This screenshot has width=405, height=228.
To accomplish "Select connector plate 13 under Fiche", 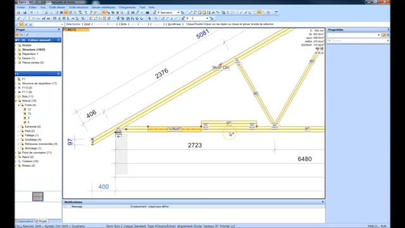I will [29, 114].
